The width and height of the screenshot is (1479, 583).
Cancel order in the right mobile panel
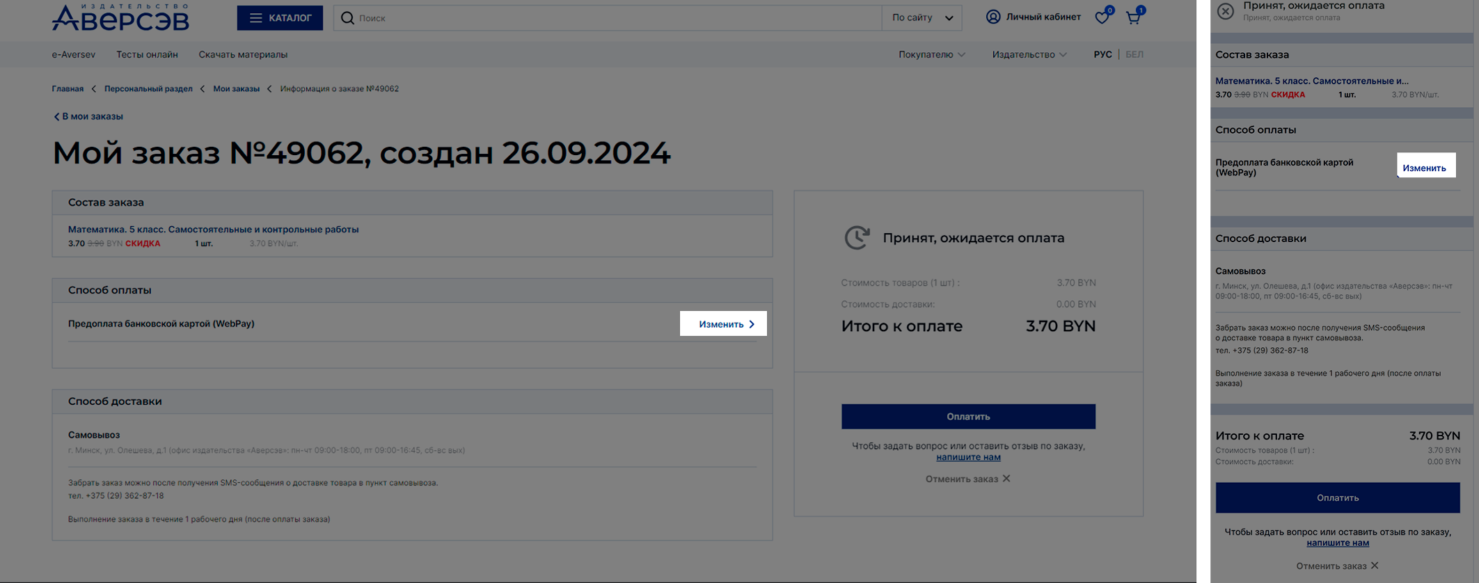click(x=1336, y=566)
